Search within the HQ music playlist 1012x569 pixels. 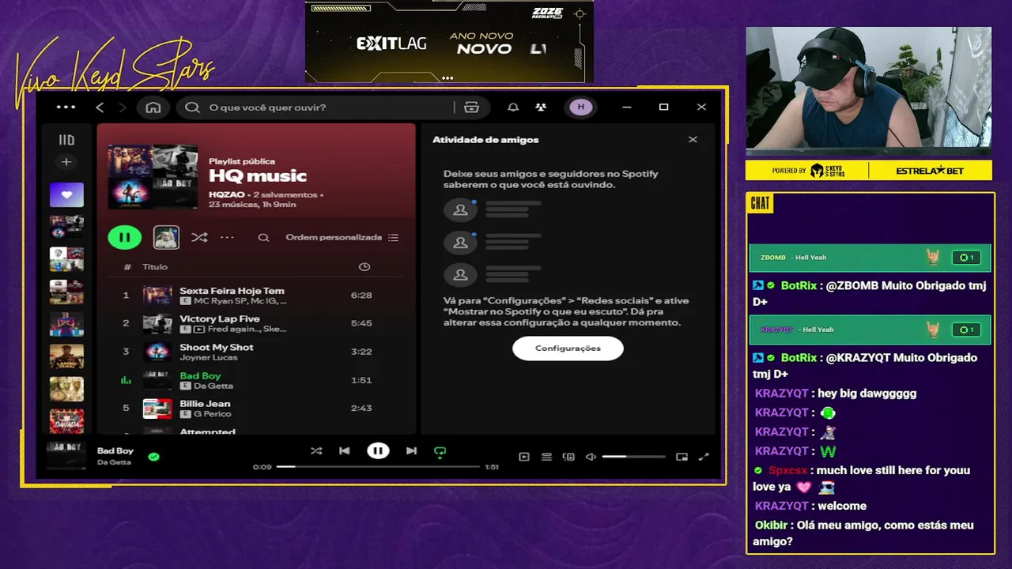pyautogui.click(x=264, y=237)
